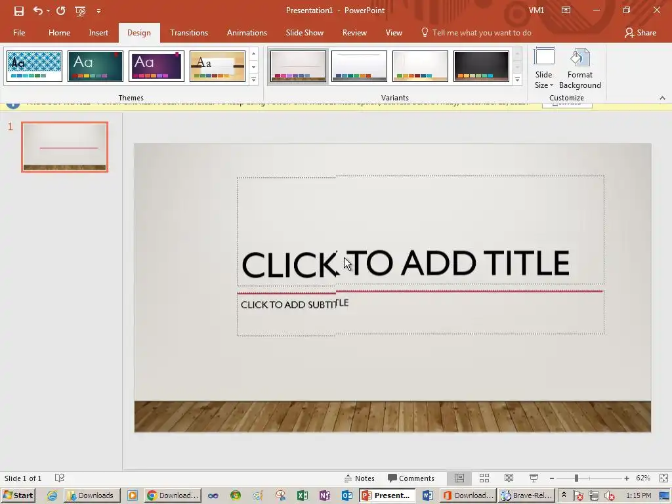Apply the teal green theme

(95, 66)
